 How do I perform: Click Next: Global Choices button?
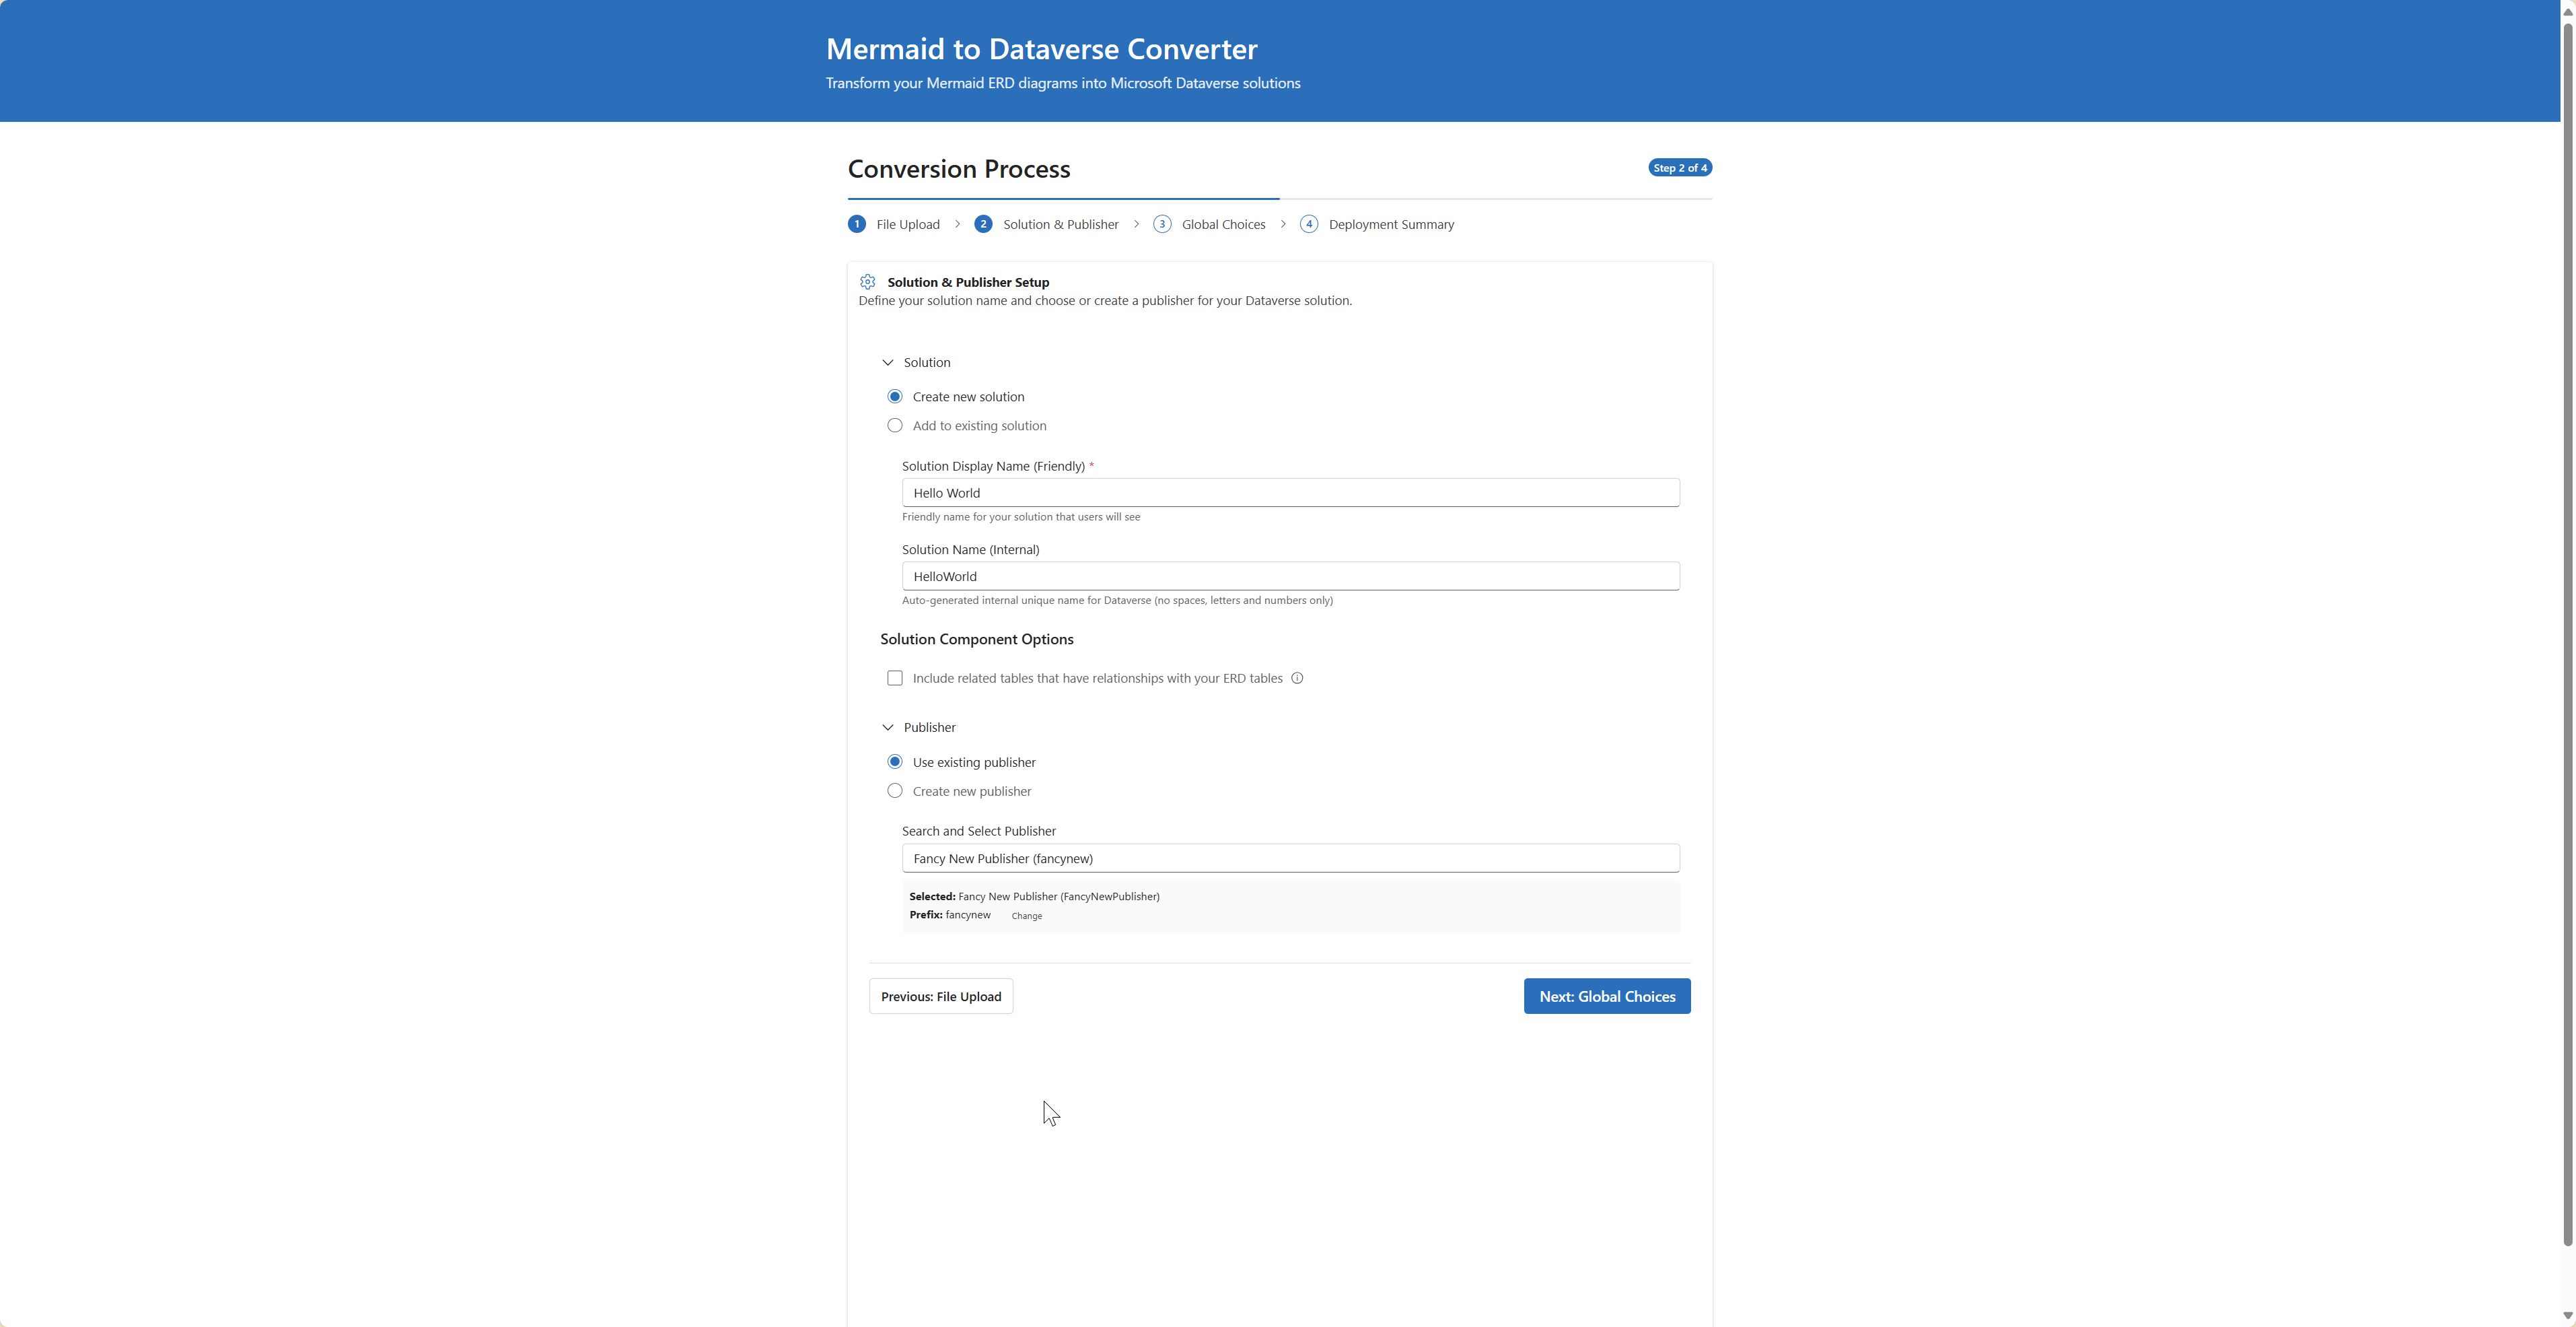(x=1606, y=996)
